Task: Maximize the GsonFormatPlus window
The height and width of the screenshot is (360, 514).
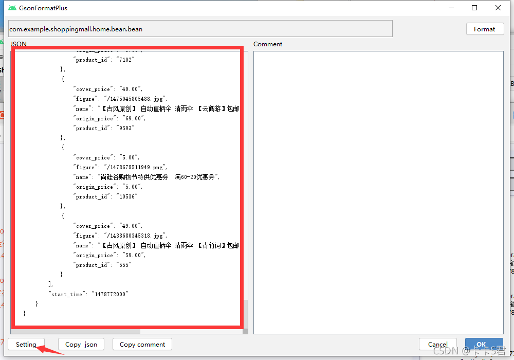Action: tap(474, 8)
